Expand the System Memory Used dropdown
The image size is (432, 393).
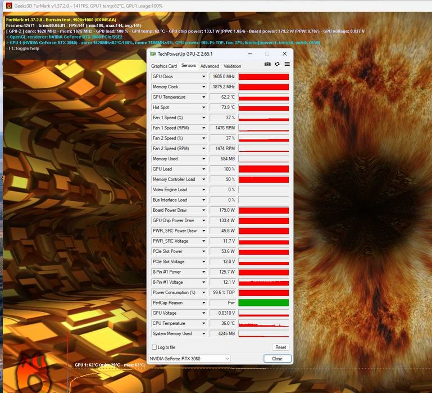(x=203, y=334)
